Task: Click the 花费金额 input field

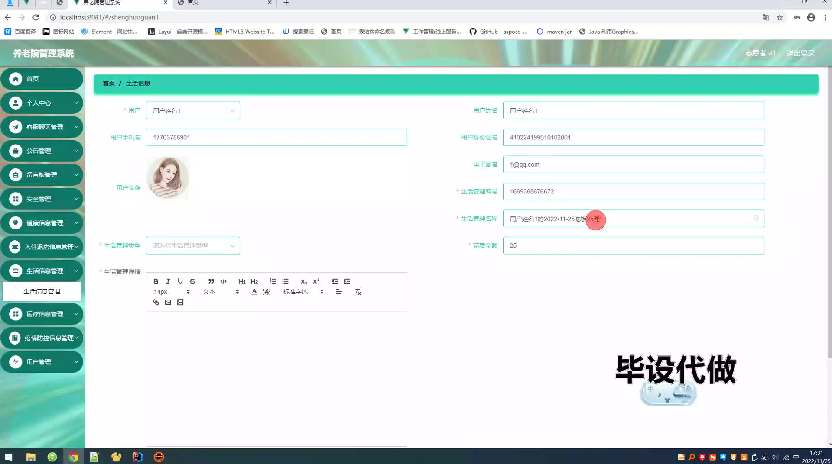Action: pyautogui.click(x=634, y=245)
